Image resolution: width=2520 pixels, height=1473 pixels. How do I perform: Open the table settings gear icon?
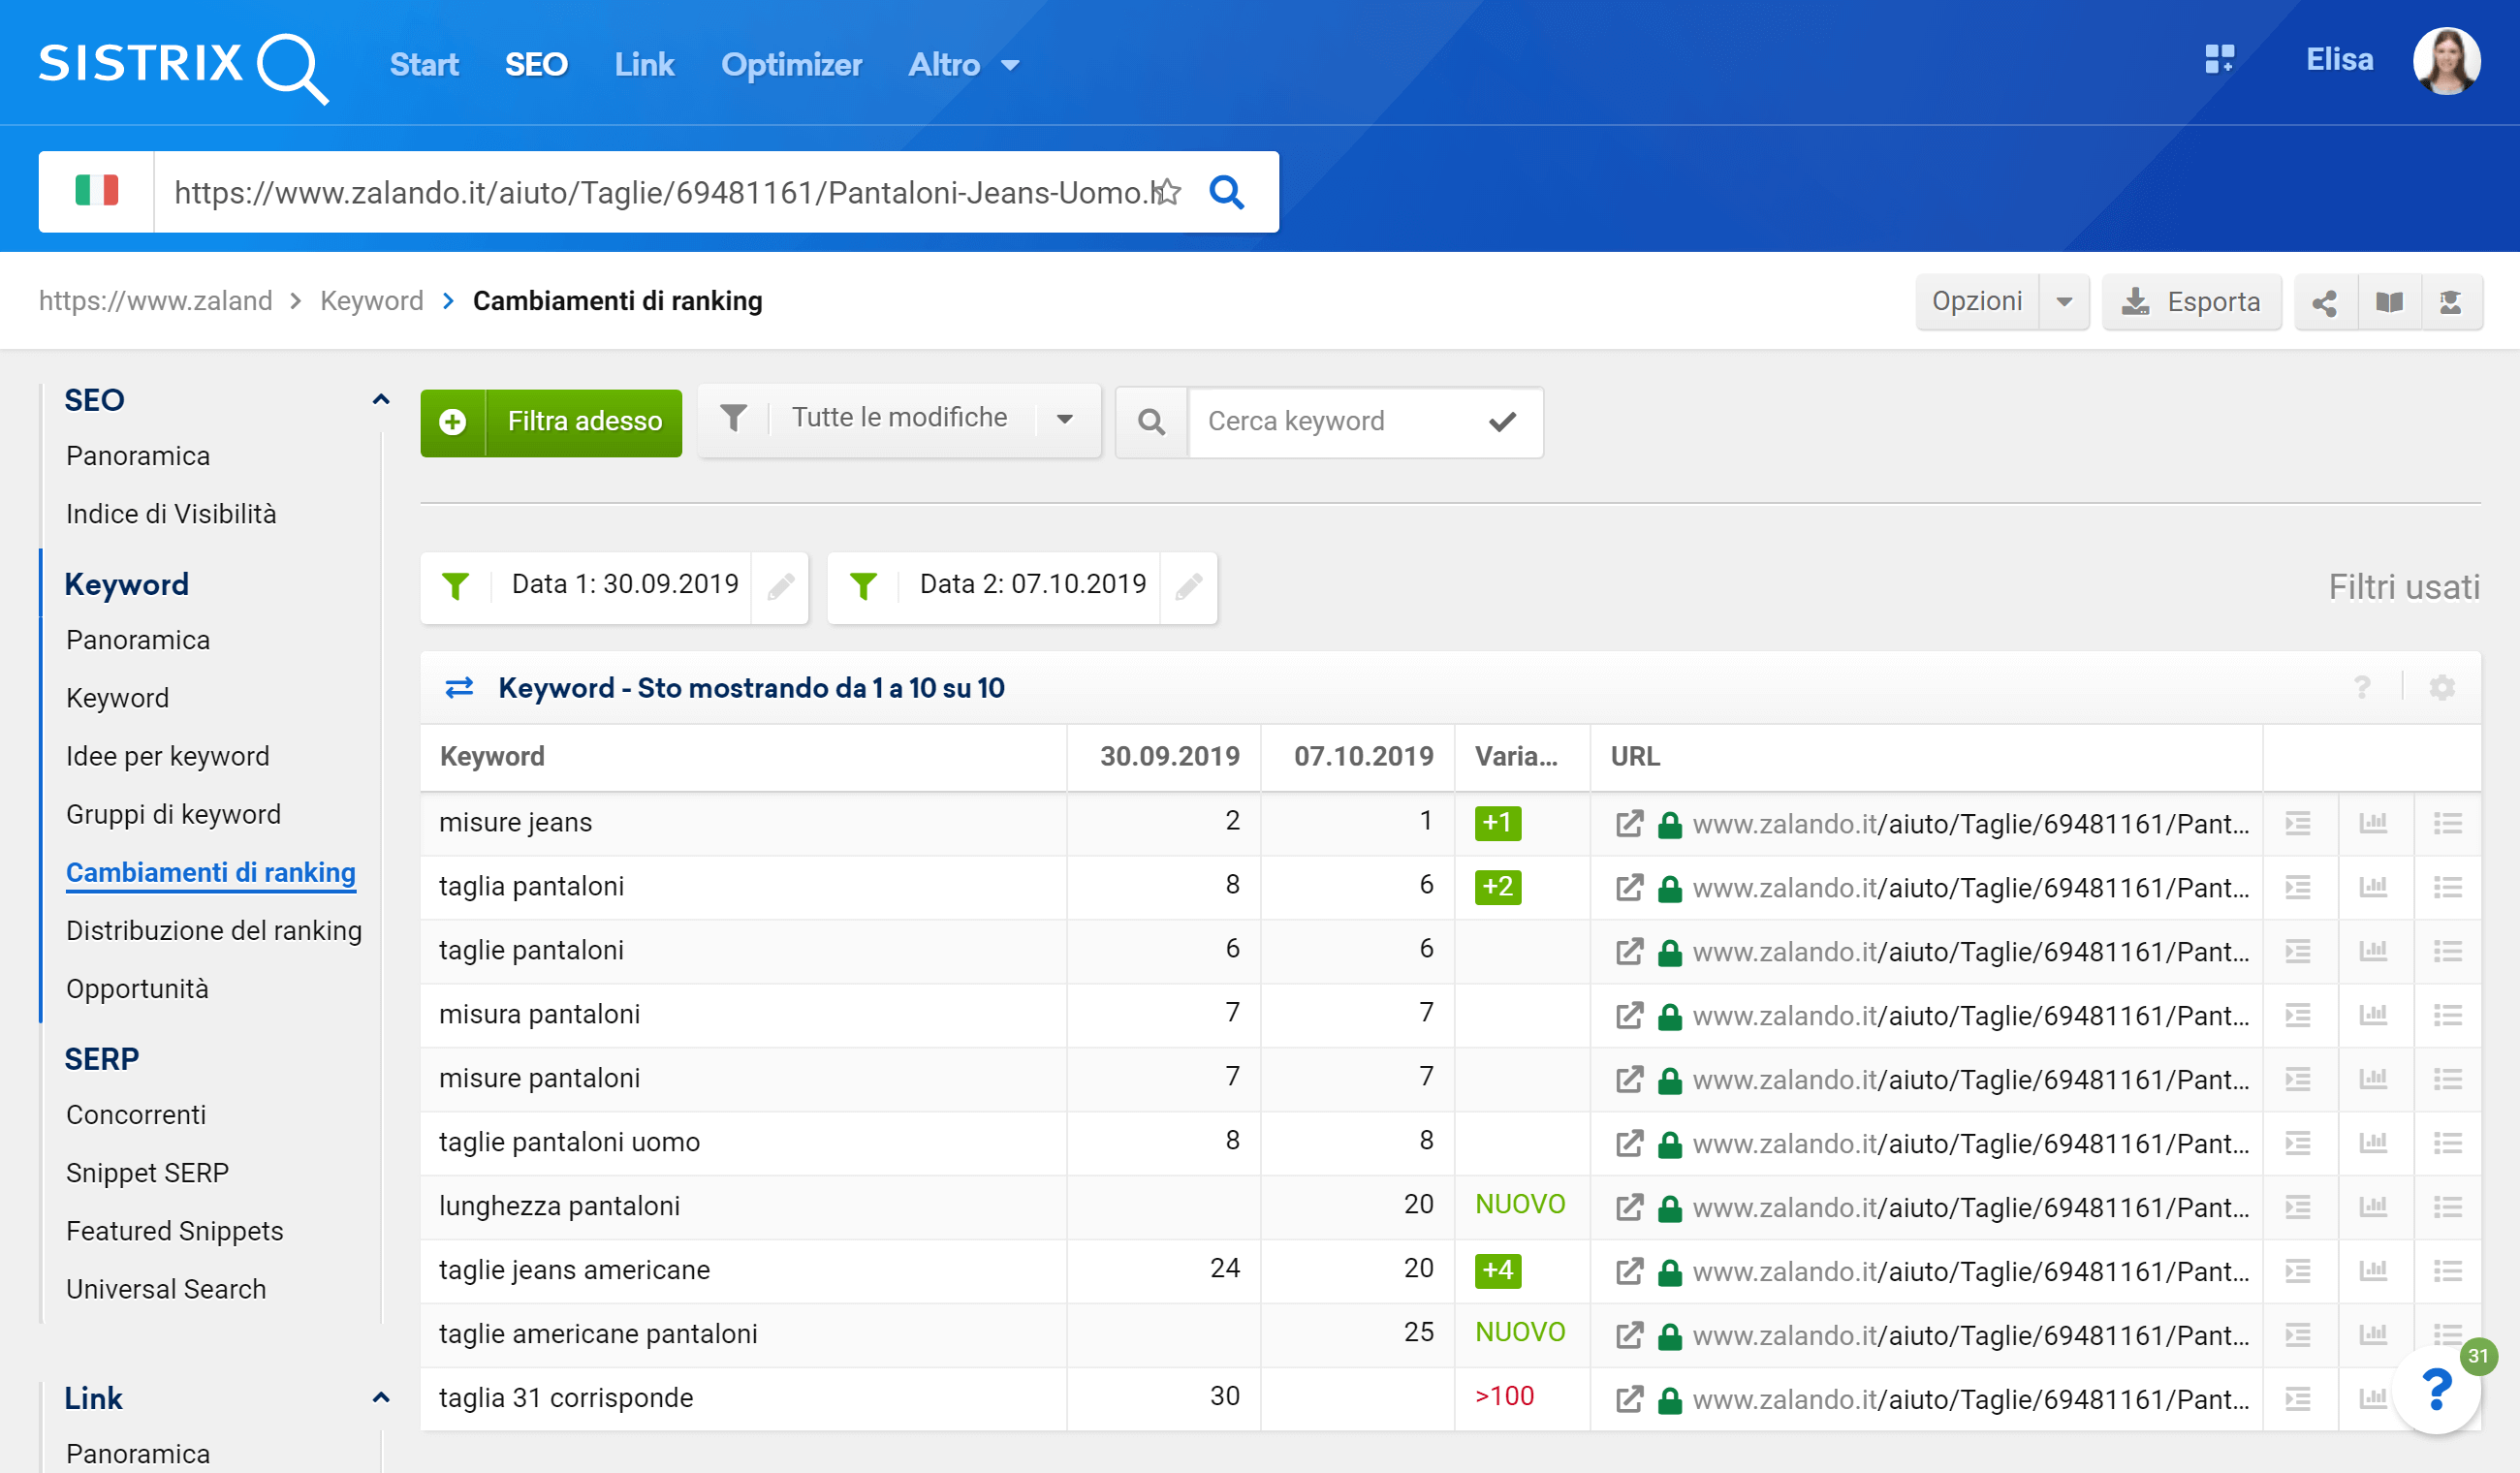(2442, 688)
